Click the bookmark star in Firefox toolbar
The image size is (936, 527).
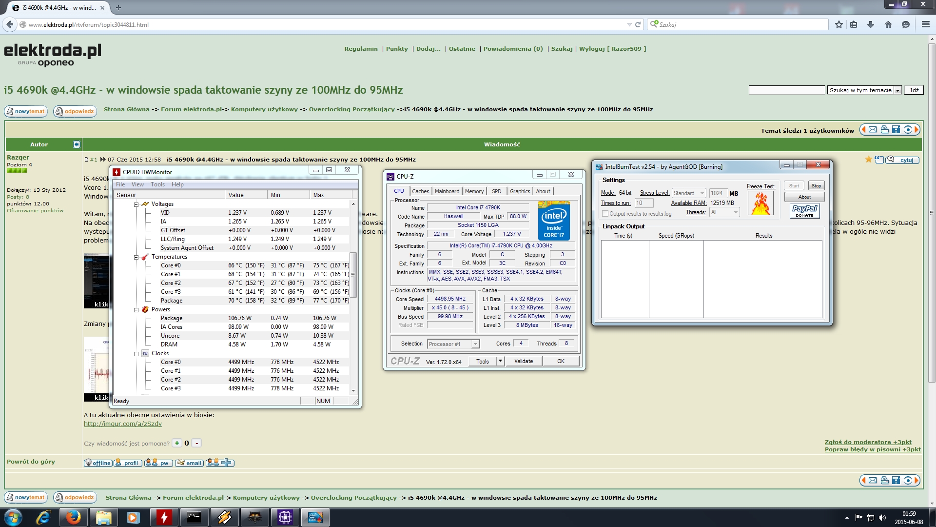coord(838,24)
